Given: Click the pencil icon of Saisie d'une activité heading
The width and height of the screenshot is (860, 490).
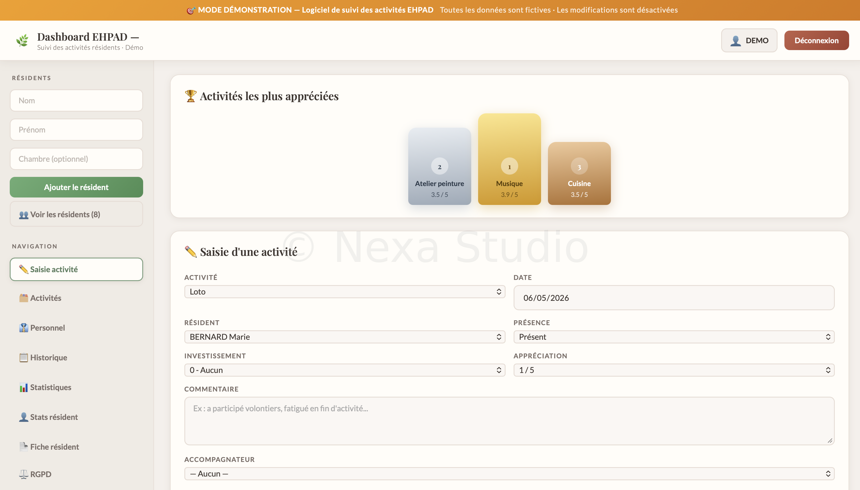Looking at the screenshot, I should (190, 252).
